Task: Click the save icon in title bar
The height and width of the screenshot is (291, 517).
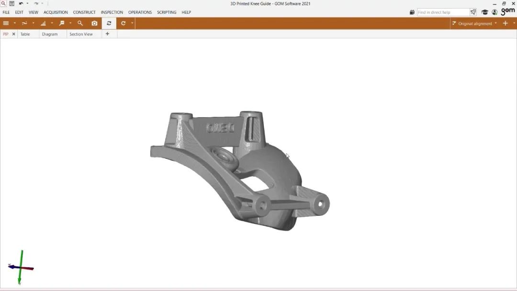Action: point(11,3)
